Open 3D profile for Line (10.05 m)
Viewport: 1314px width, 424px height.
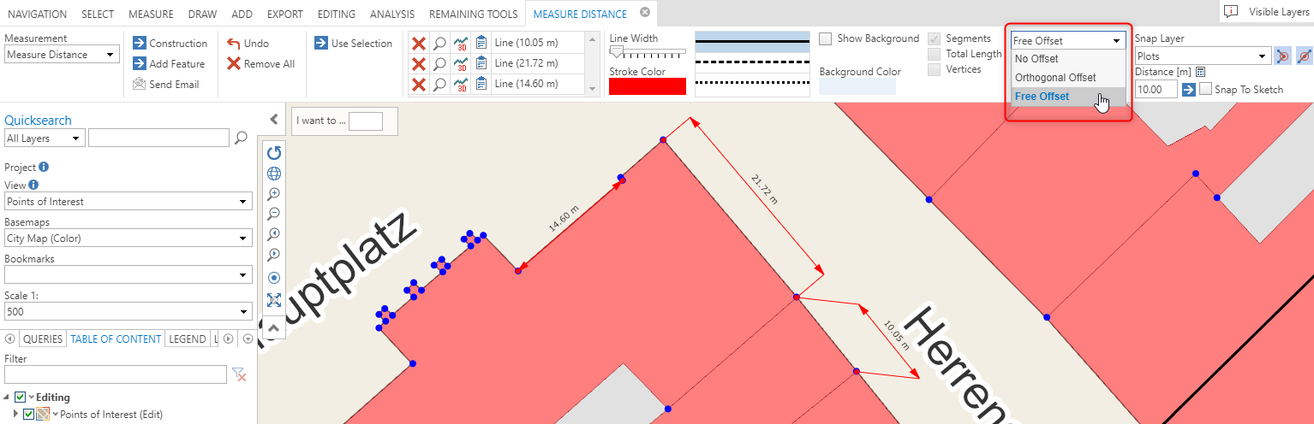tap(461, 44)
